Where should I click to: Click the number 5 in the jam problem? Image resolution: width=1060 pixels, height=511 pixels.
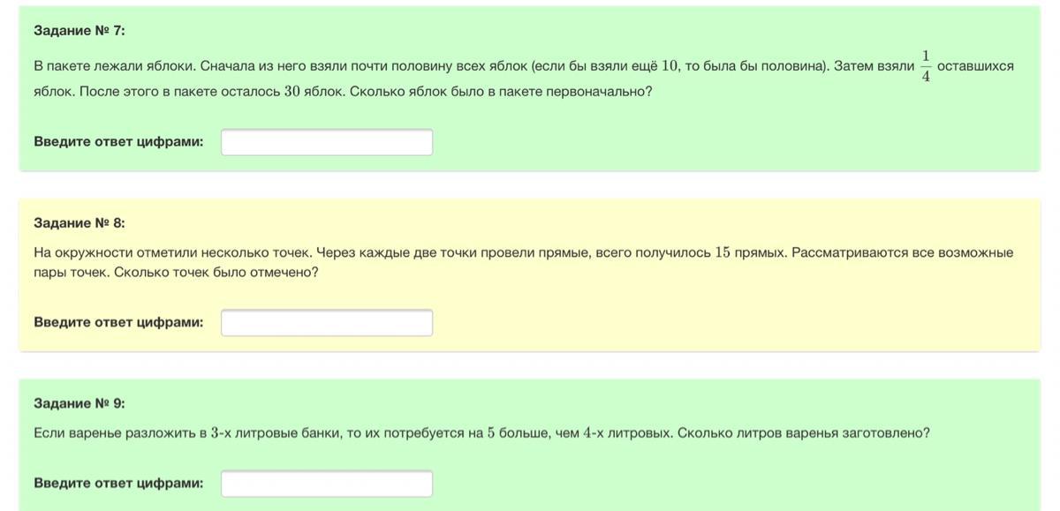pyautogui.click(x=491, y=433)
